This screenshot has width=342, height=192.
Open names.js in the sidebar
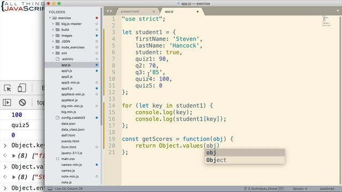coord(68,171)
